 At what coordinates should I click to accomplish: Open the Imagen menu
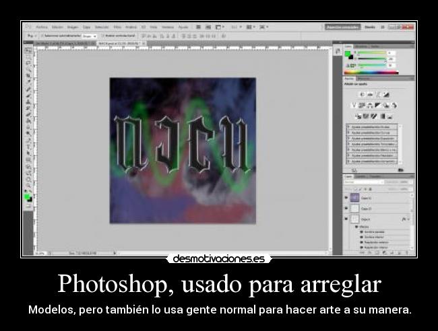[73, 27]
